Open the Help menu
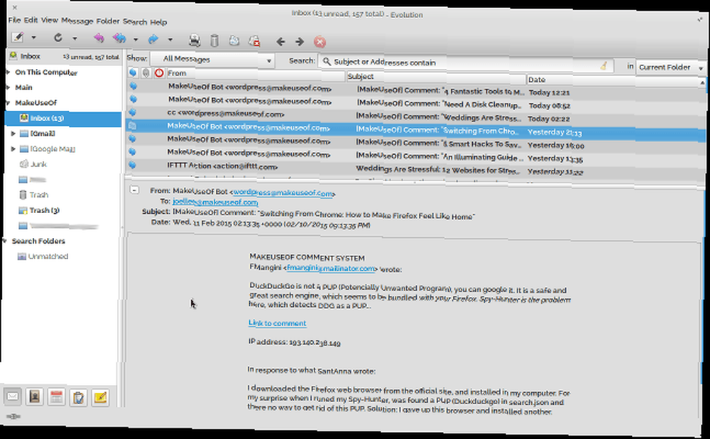This screenshot has width=710, height=439. tap(158, 22)
